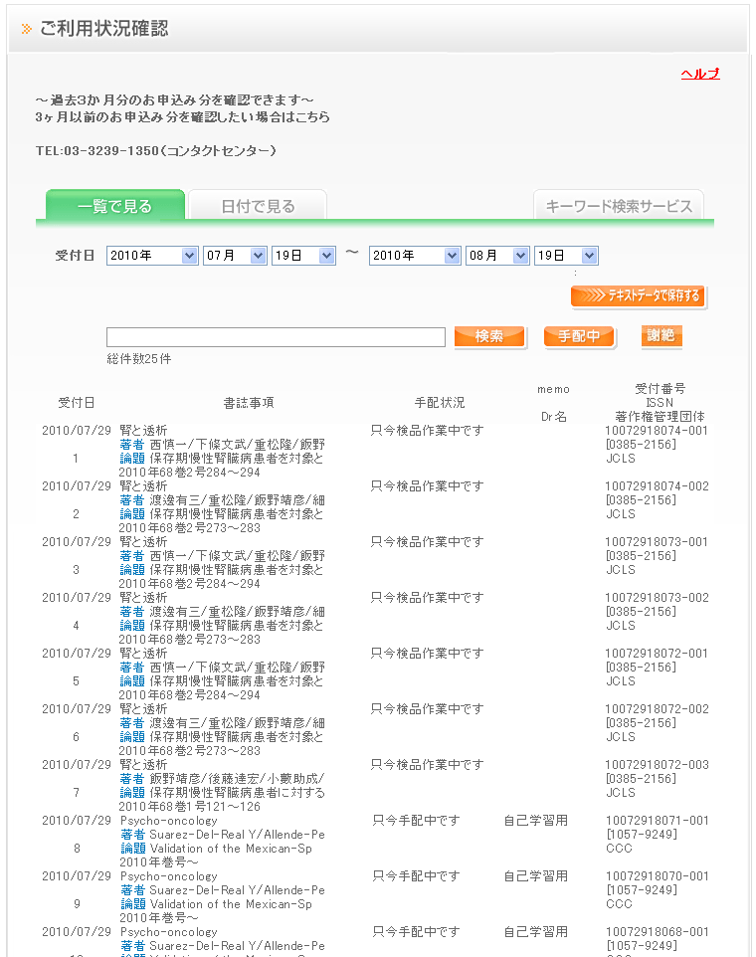Expand the end year 2010年 dropdown

pyautogui.click(x=415, y=256)
